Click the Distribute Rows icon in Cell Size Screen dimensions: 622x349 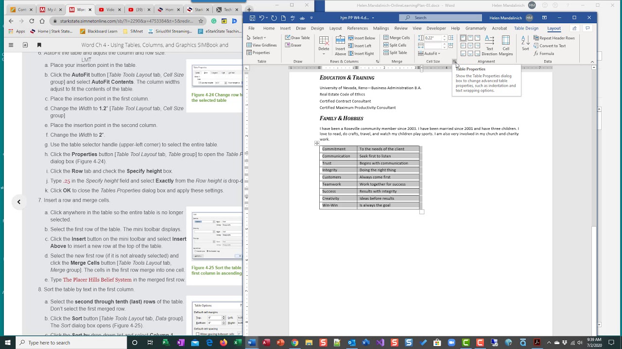pos(451,38)
